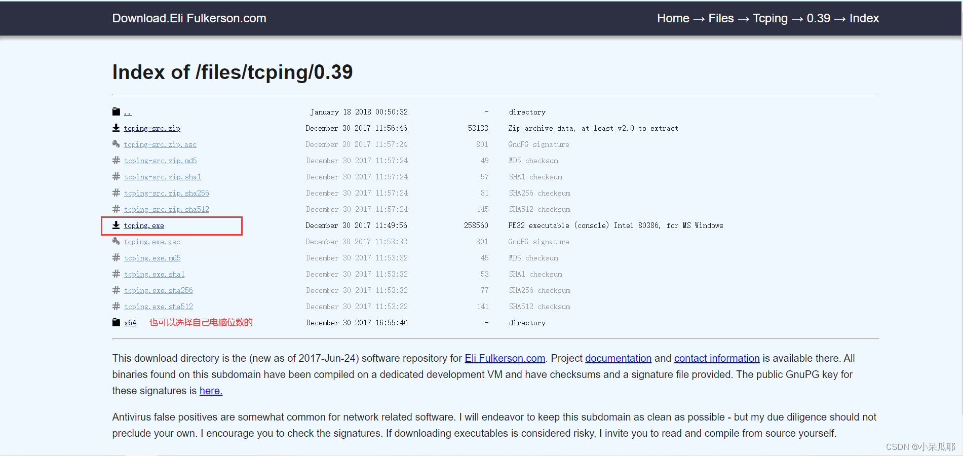Click hash icon beside tcping-src.zip.sha256

coord(116,193)
